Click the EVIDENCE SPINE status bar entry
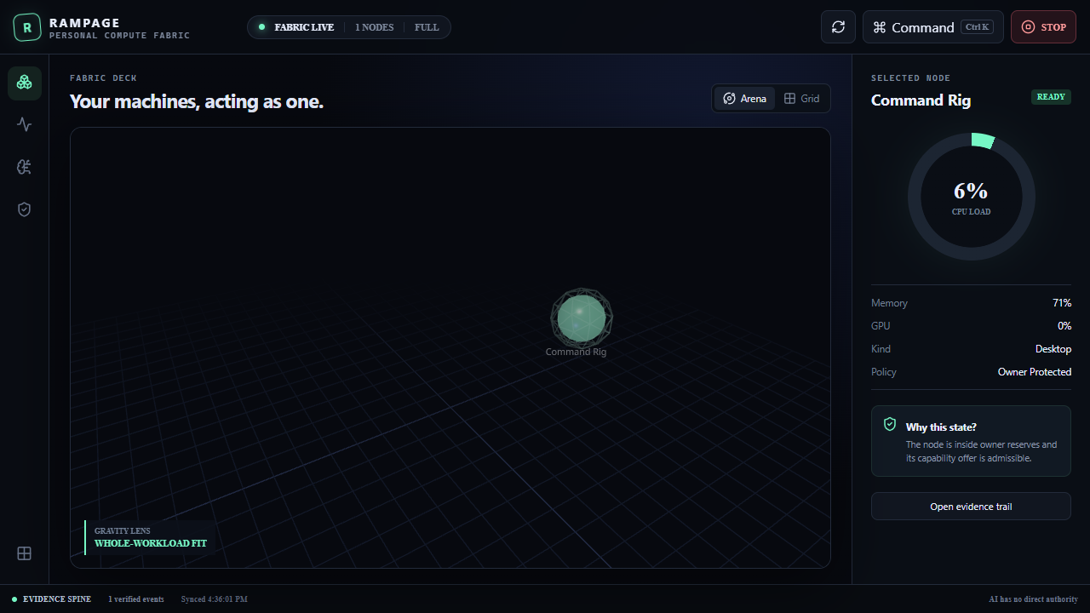The width and height of the screenshot is (1090, 613). click(x=51, y=599)
